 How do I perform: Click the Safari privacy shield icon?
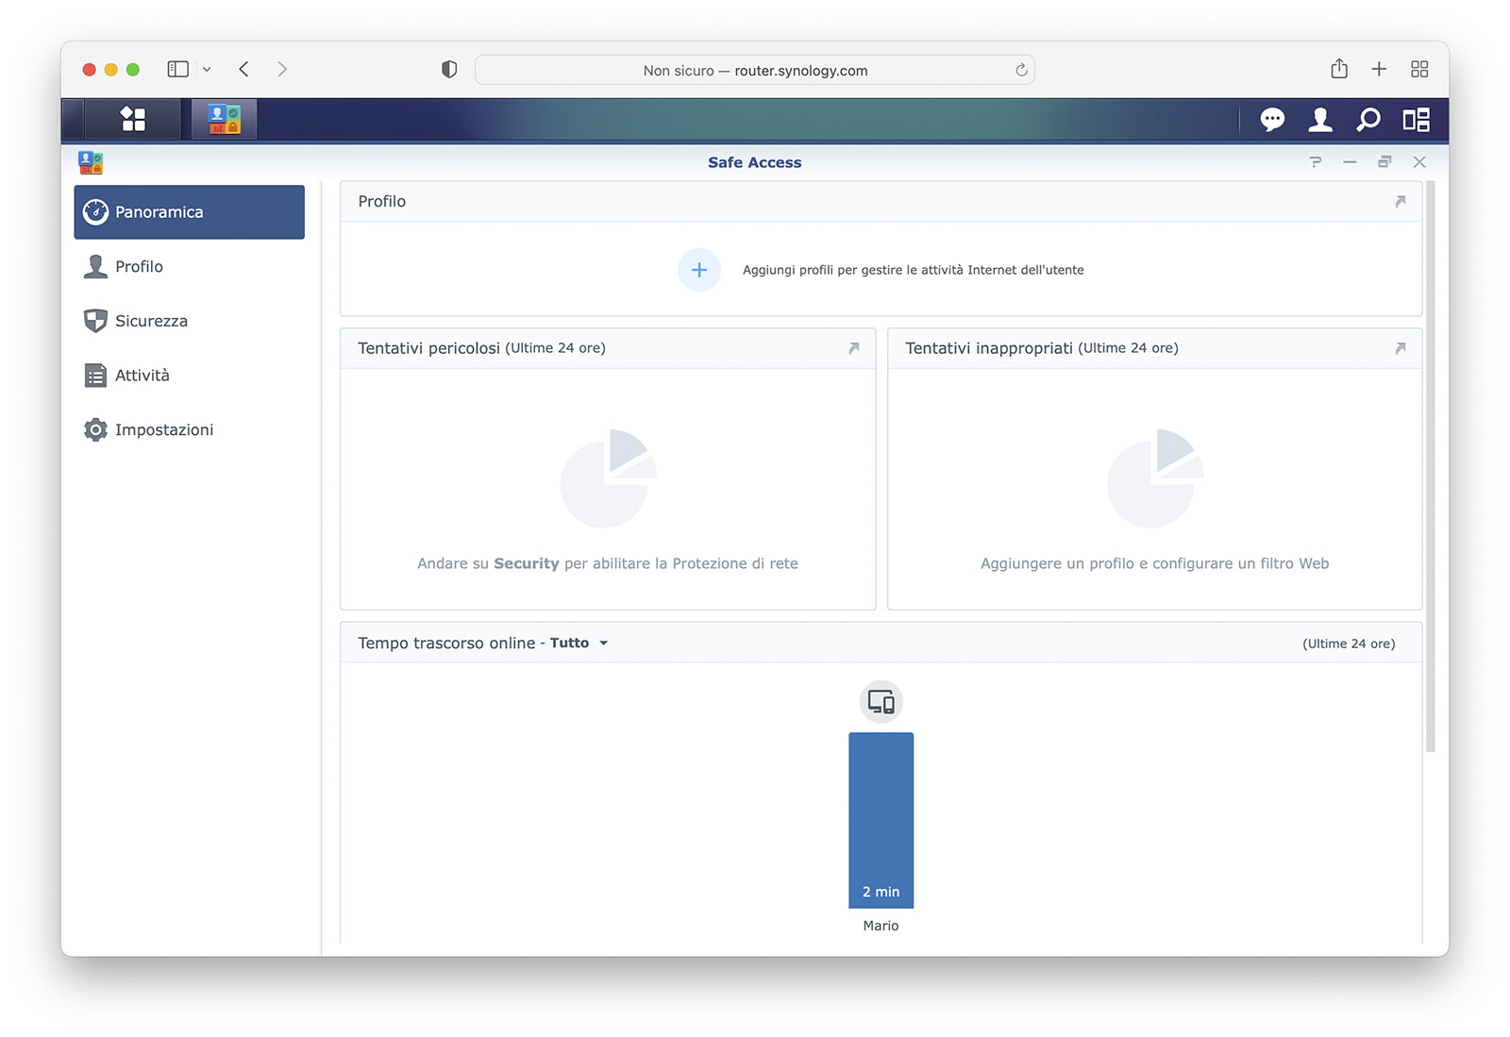[449, 70]
